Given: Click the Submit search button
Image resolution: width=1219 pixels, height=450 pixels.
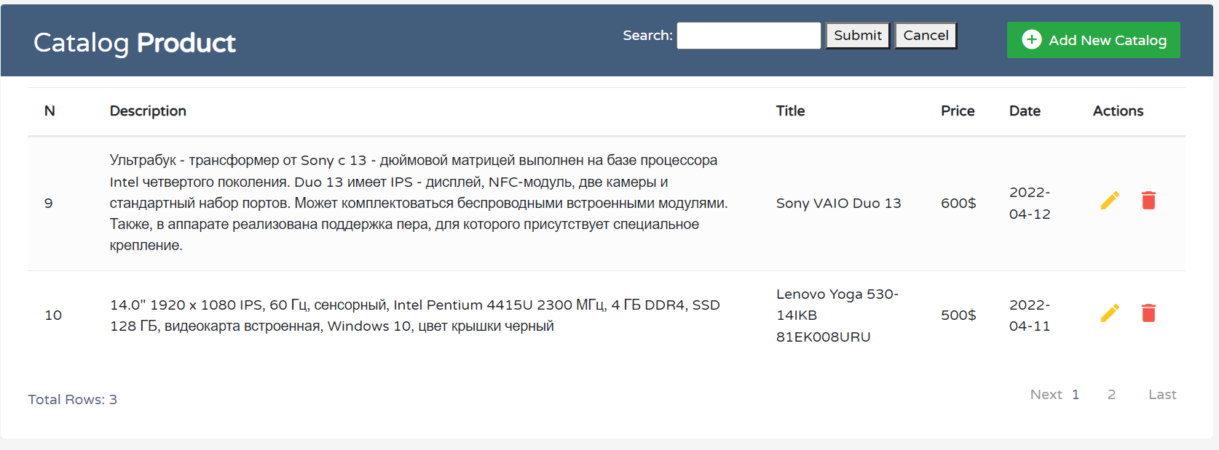Looking at the screenshot, I should (x=857, y=35).
